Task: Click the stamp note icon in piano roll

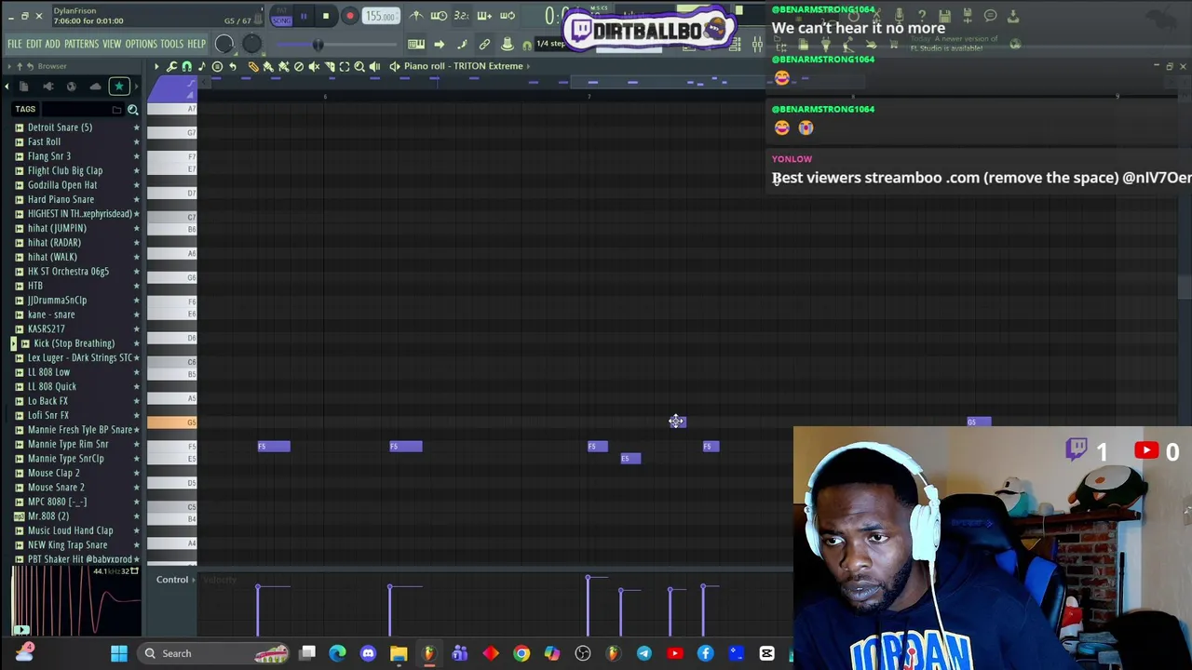Action: (x=202, y=66)
